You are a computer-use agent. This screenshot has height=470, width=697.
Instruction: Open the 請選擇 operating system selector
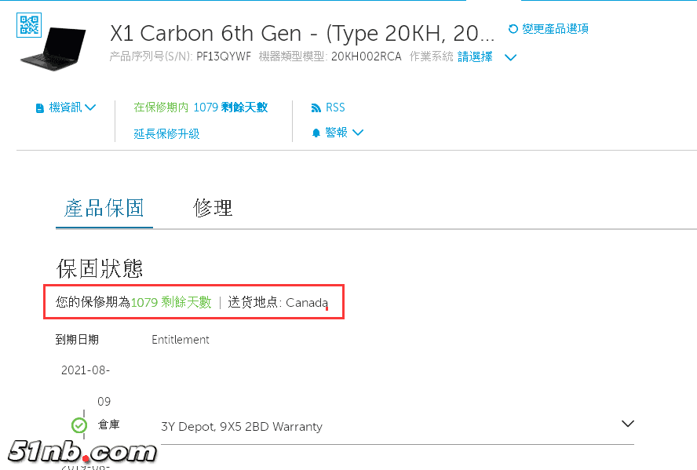475,56
